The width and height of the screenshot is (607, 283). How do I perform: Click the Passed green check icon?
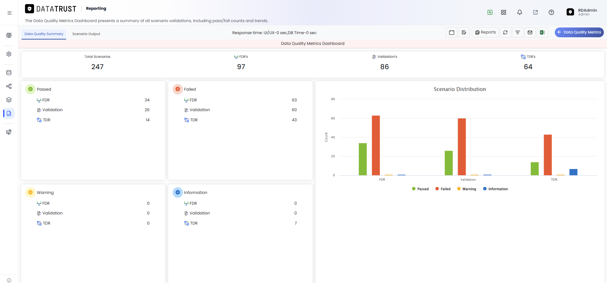30,89
